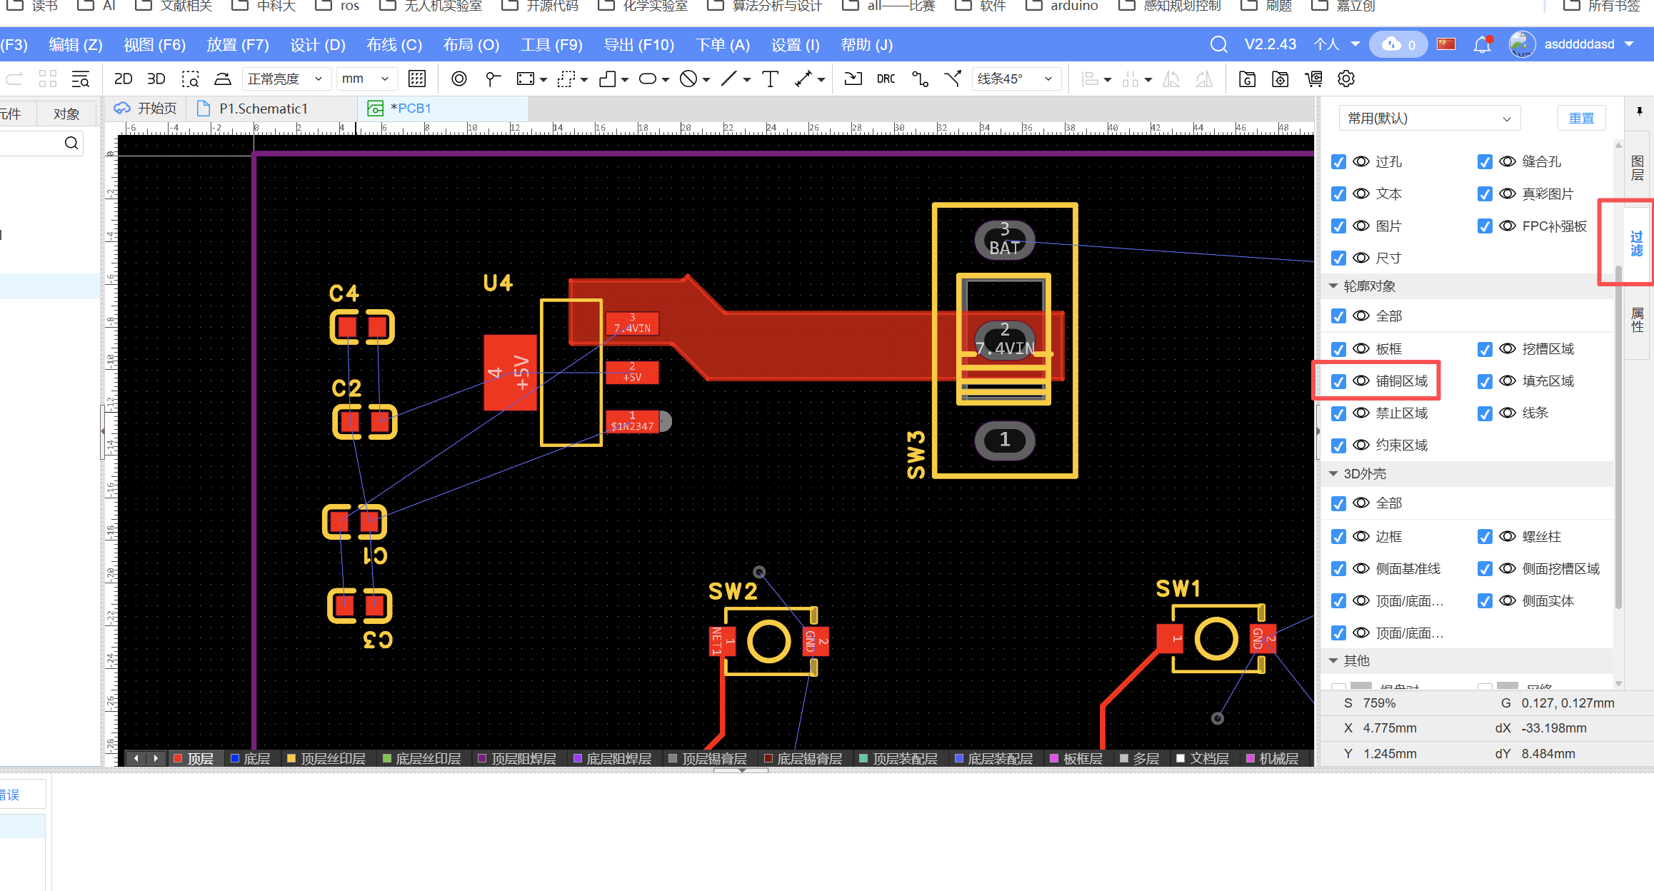Image resolution: width=1654 pixels, height=891 pixels.
Task: Switch to 3D view mode
Action: (156, 79)
